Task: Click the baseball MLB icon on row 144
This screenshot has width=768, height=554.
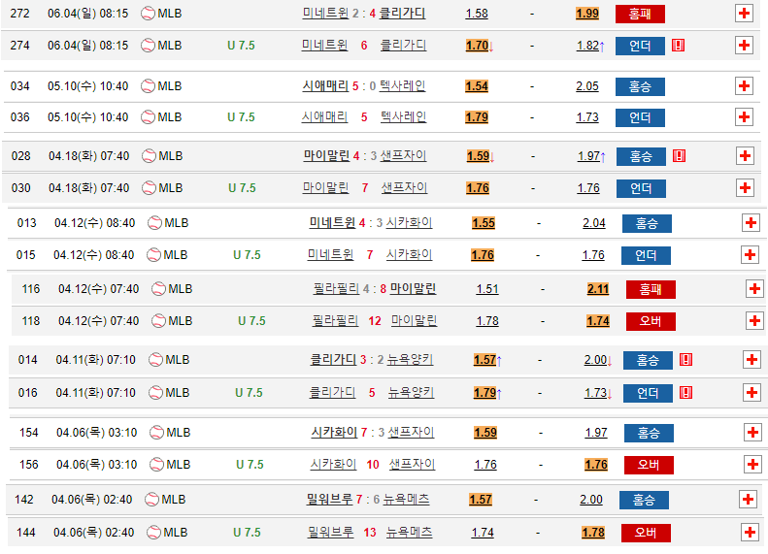Action: point(153,532)
